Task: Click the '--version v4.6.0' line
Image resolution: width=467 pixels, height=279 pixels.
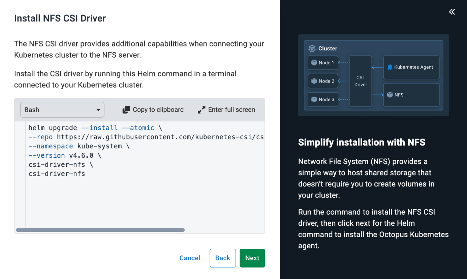Action: click(65, 155)
